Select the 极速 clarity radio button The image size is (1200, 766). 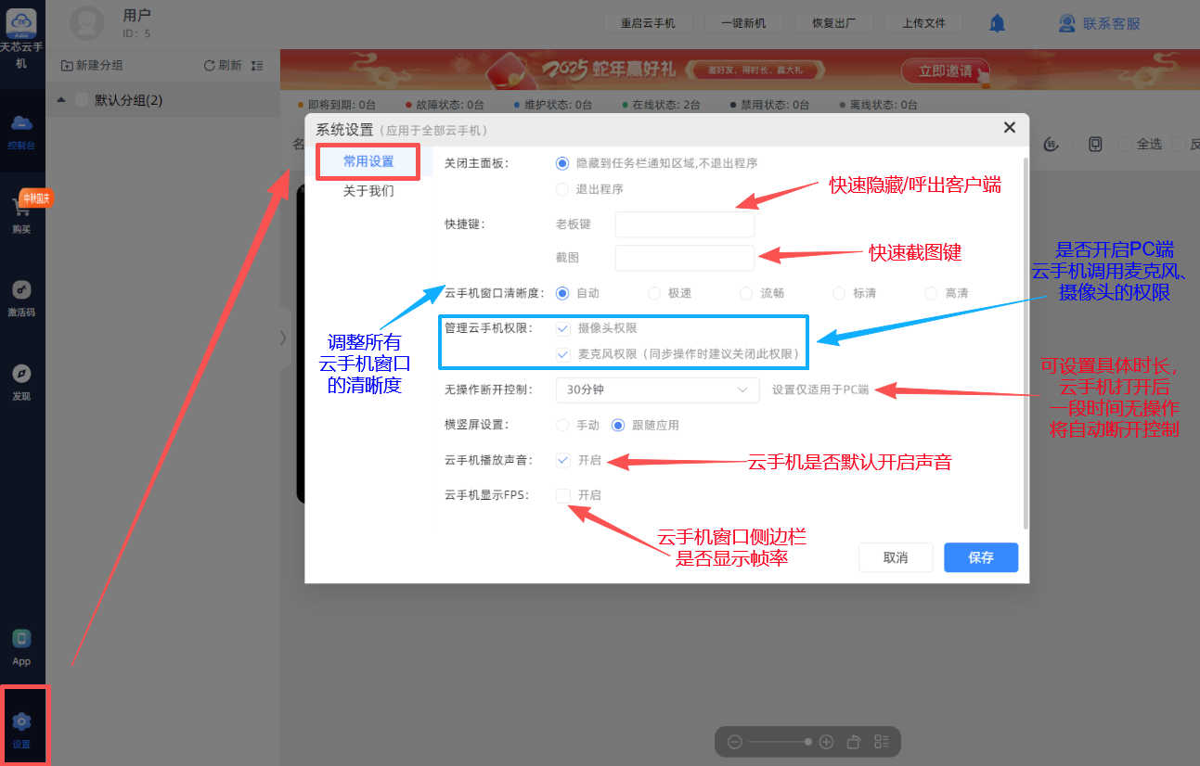(x=653, y=293)
